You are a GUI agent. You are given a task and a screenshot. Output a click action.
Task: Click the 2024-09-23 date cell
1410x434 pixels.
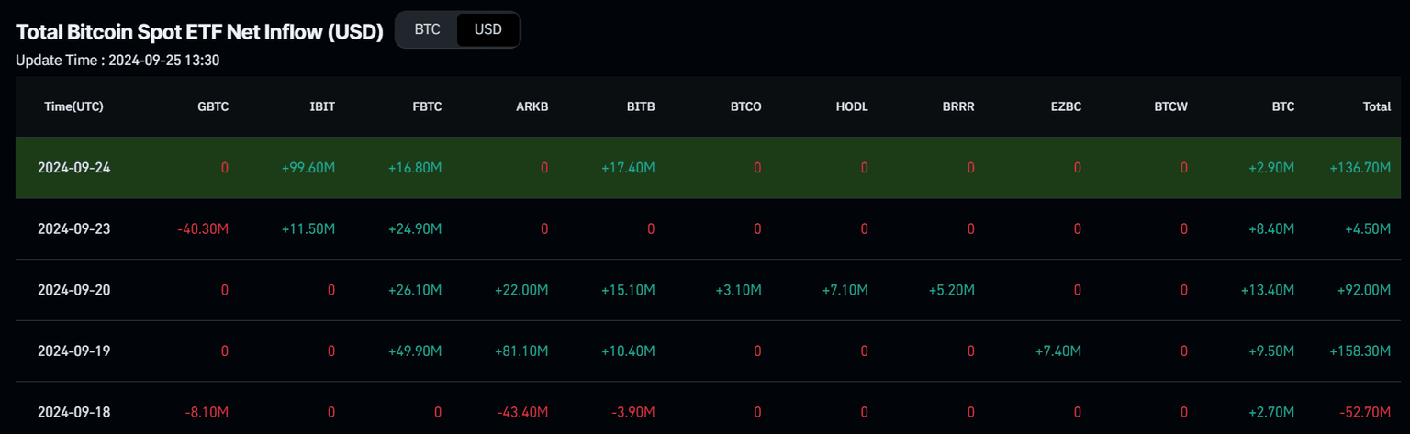73,228
